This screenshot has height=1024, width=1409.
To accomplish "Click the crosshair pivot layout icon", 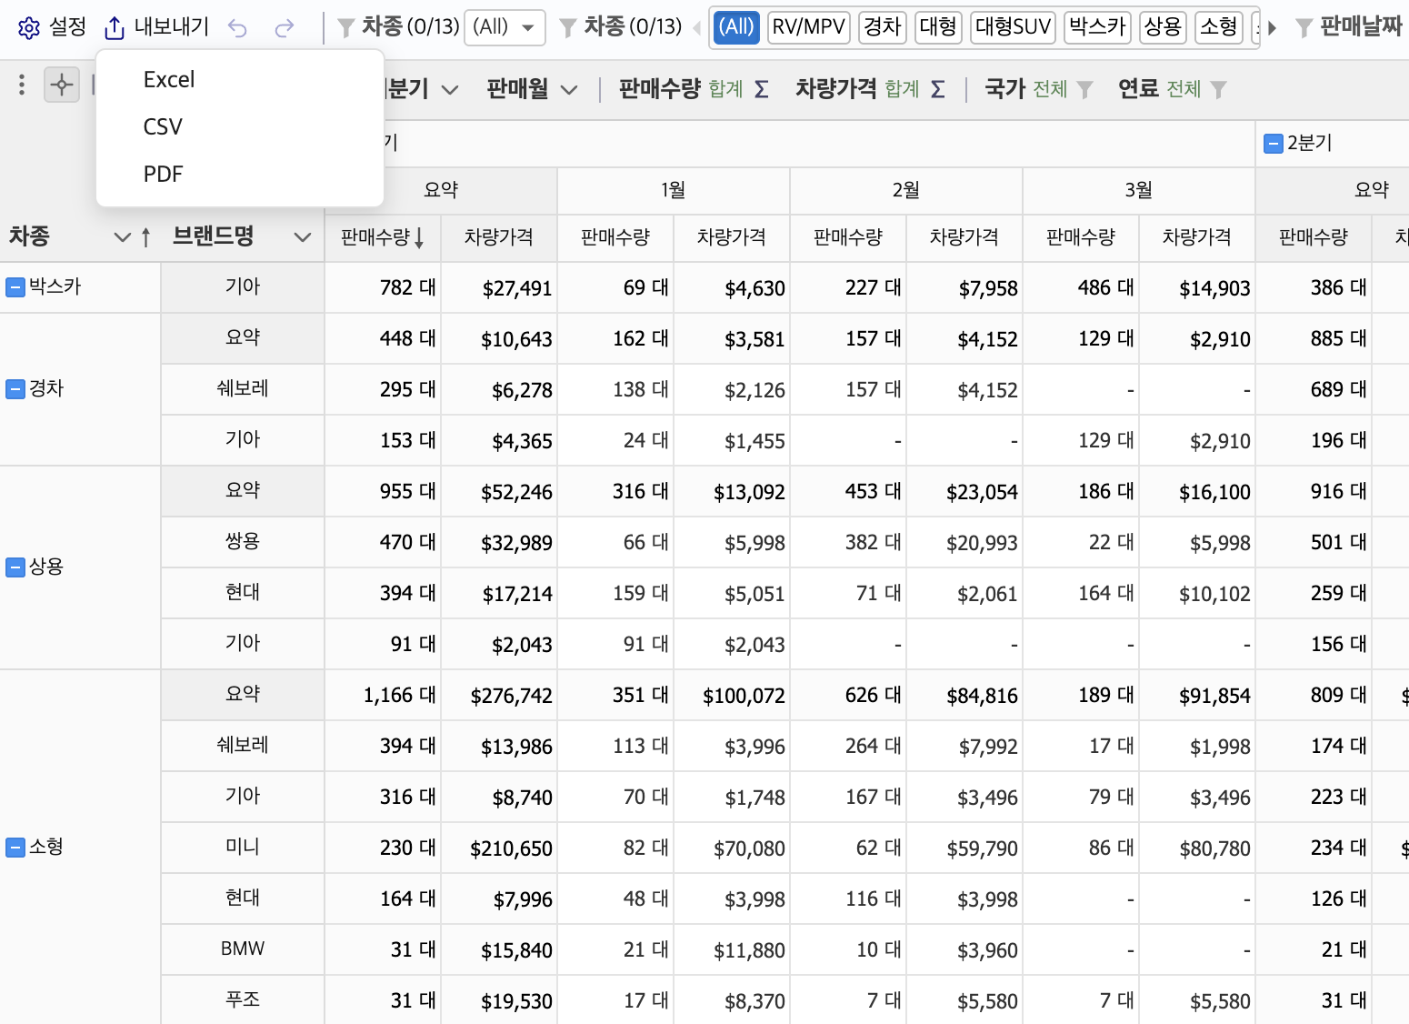I will (x=62, y=85).
